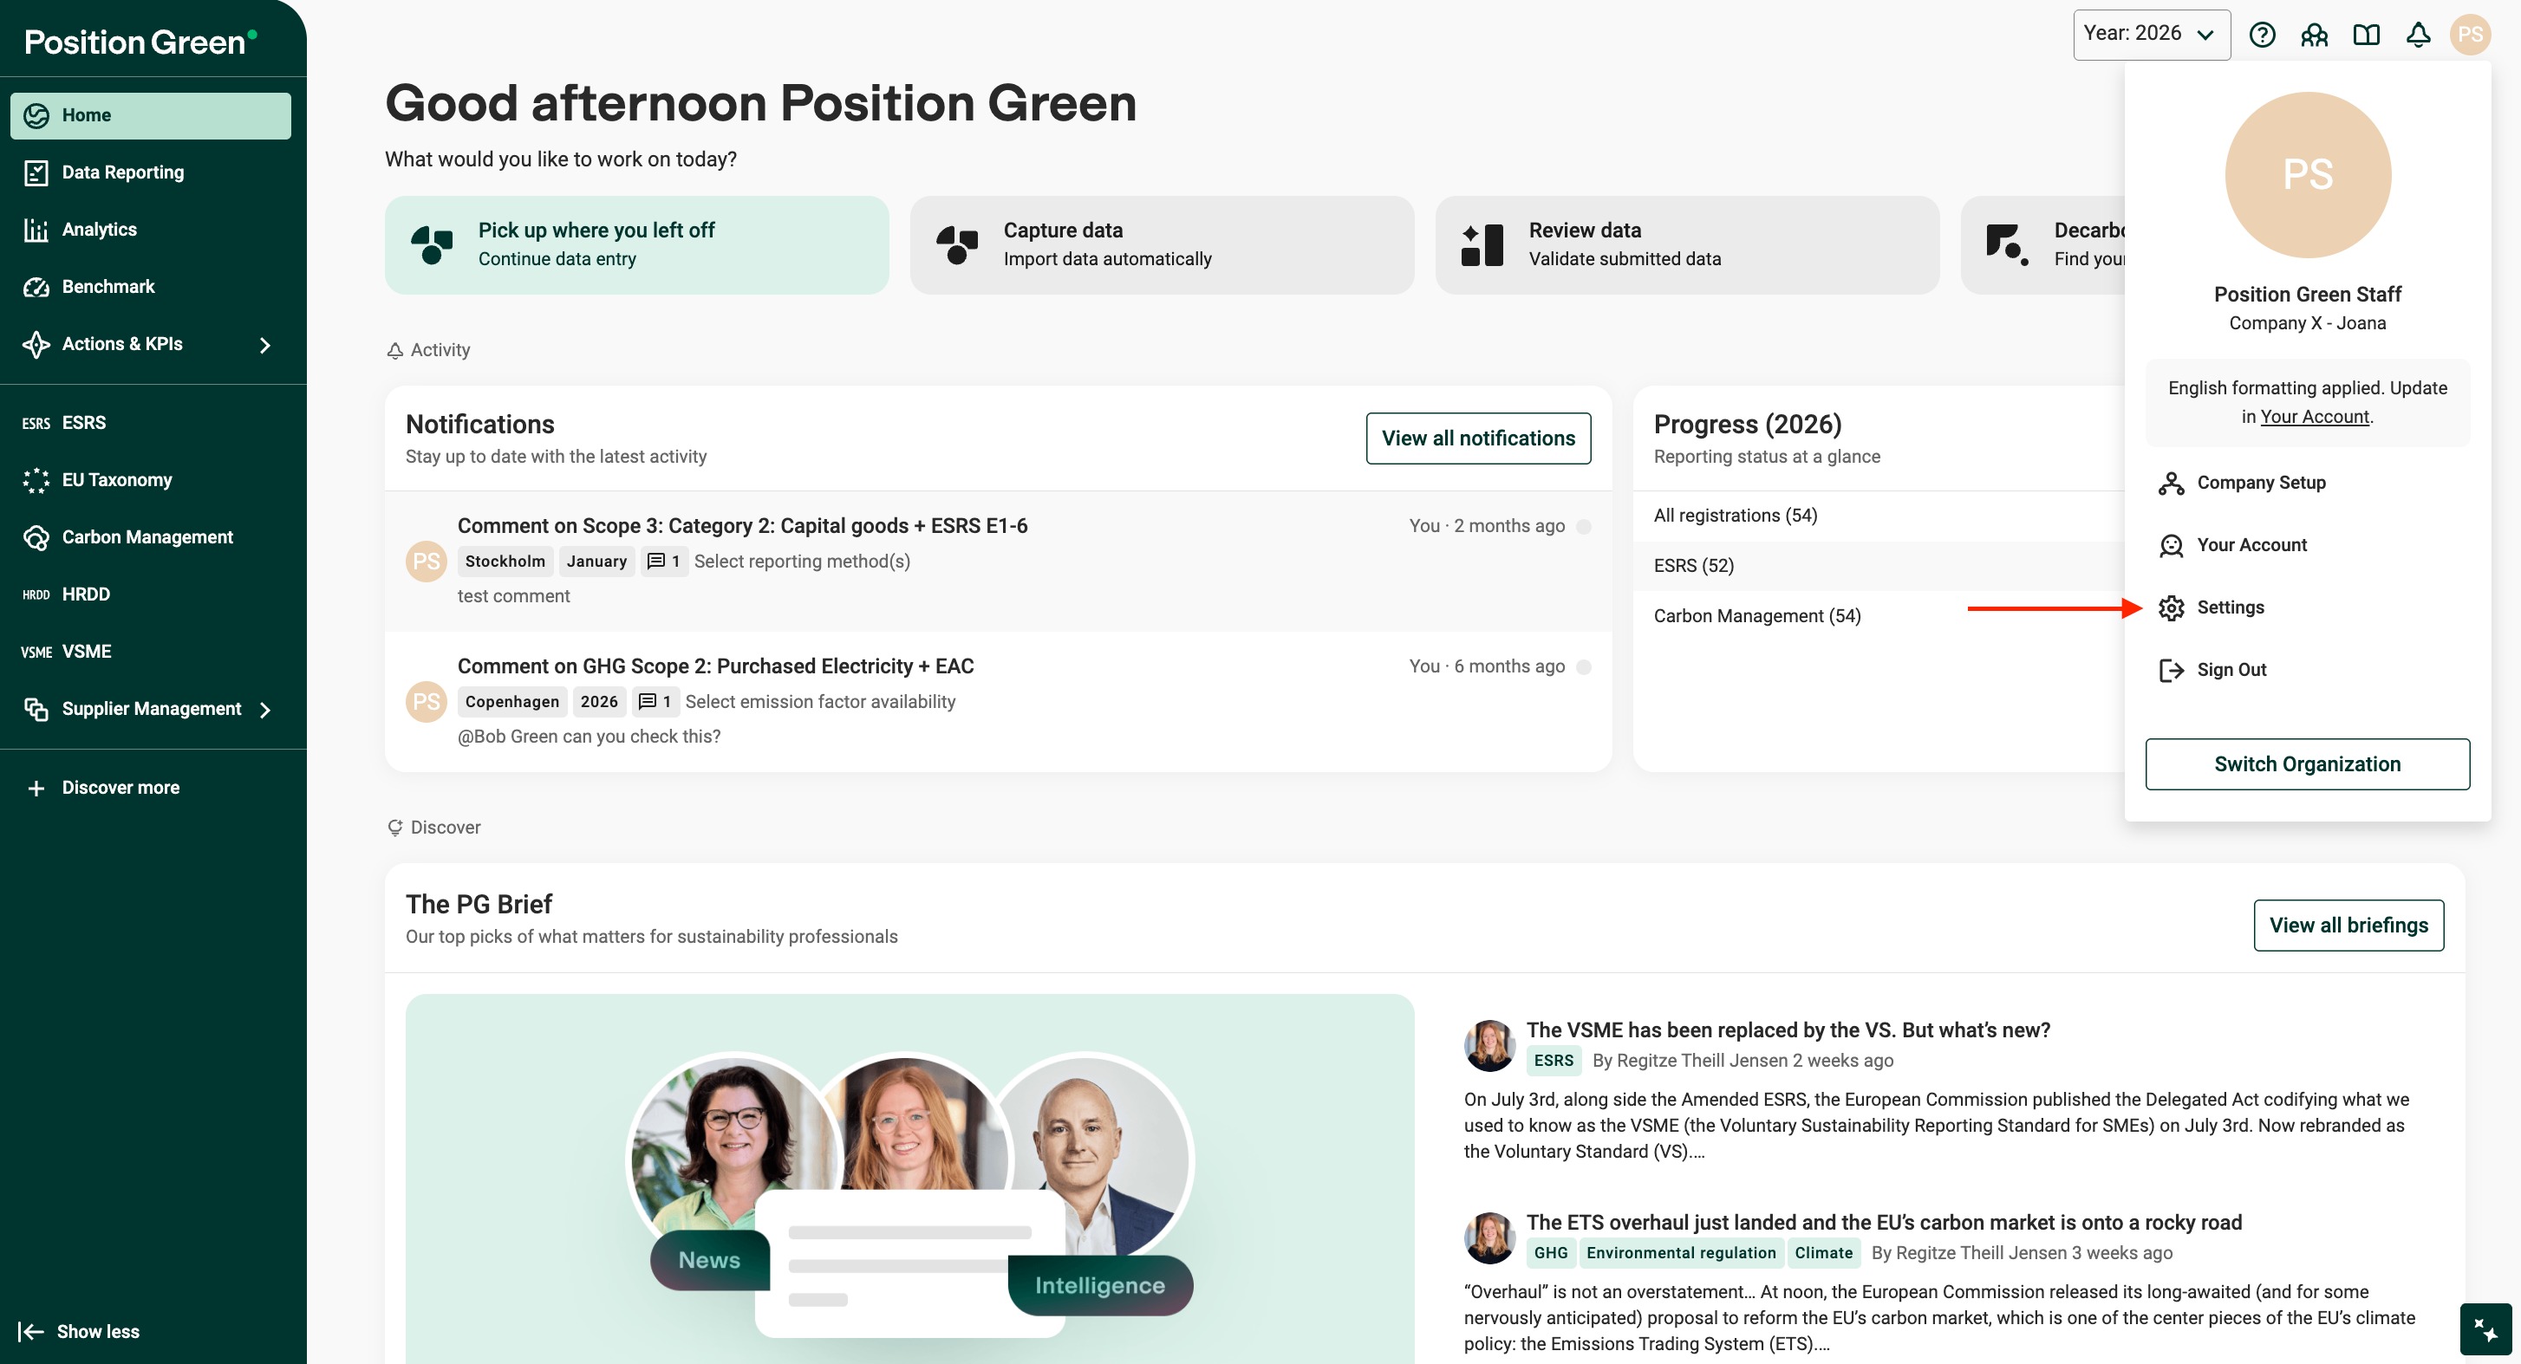This screenshot has width=2521, height=1364.
Task: Go to Data Reporting in the sidebar
Action: point(151,172)
